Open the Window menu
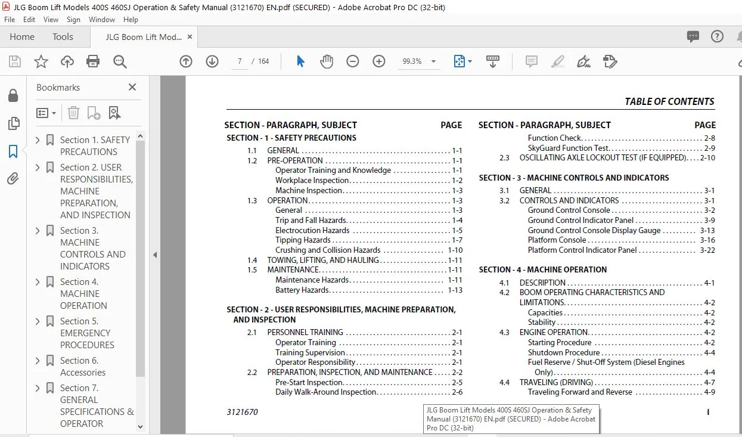The image size is (742, 437). tap(102, 20)
